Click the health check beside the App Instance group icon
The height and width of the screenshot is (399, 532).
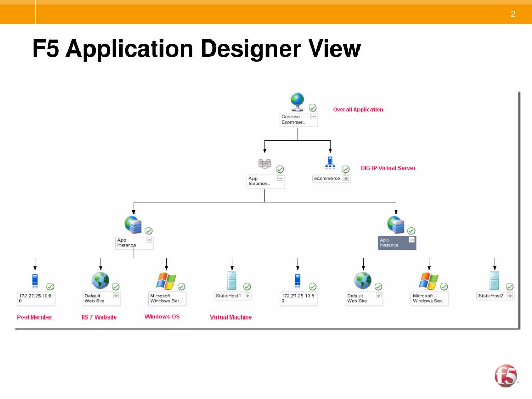pyautogui.click(x=280, y=169)
